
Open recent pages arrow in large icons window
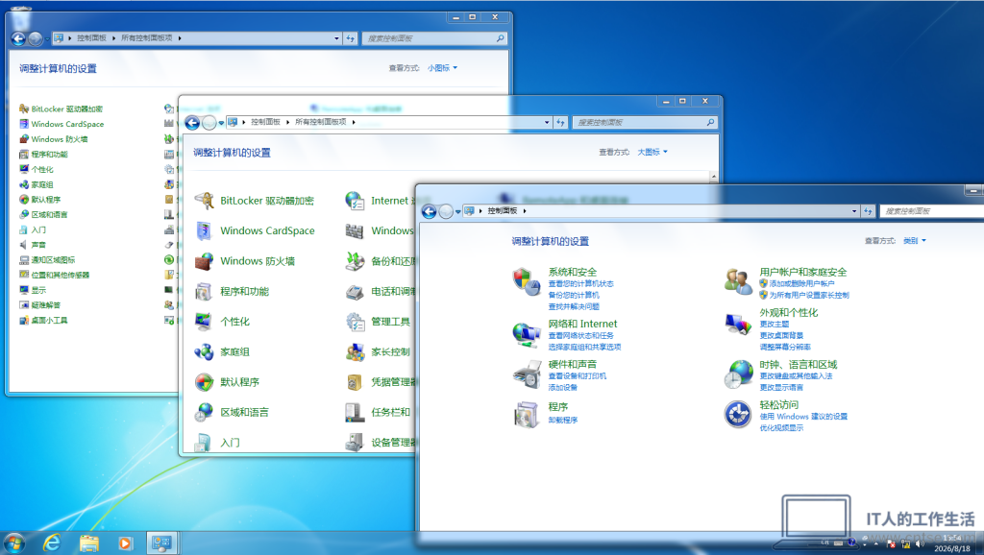(x=221, y=123)
